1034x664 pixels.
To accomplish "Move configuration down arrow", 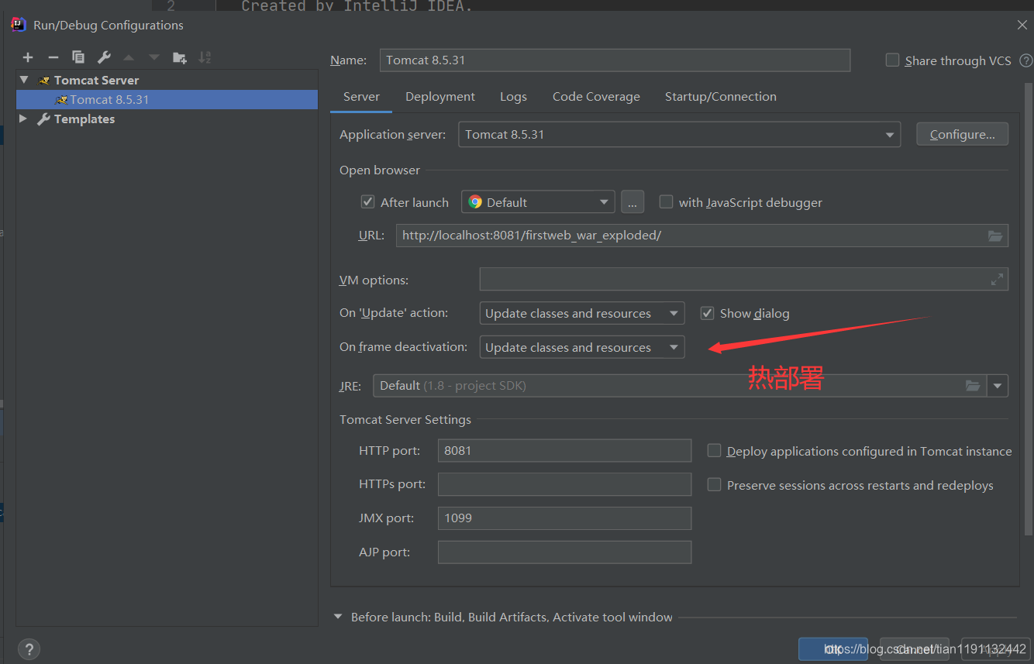I will 154,57.
